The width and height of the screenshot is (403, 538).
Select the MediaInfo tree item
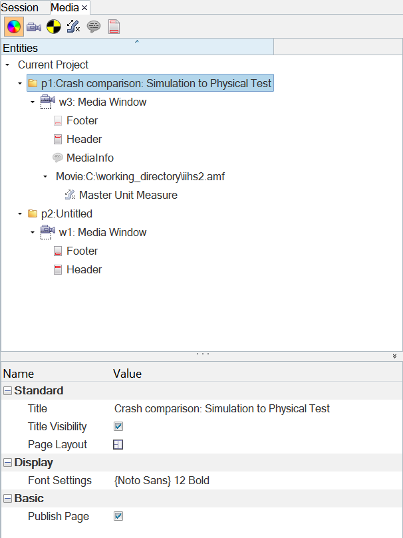(90, 158)
